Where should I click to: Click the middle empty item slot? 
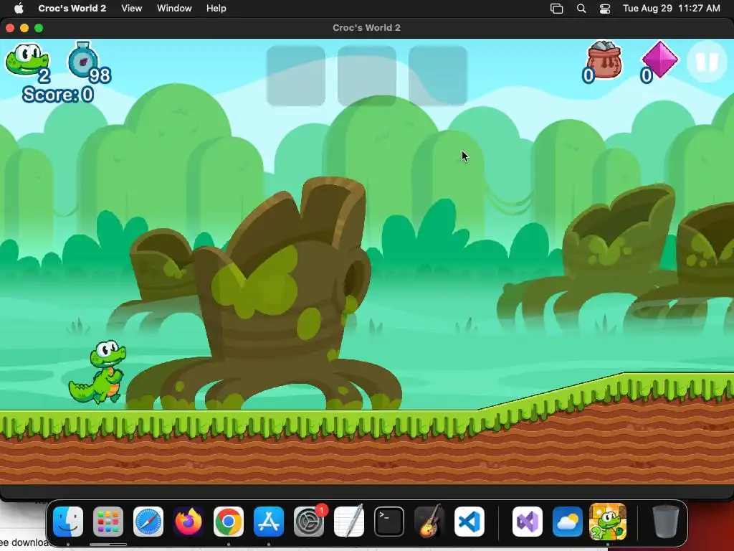pyautogui.click(x=367, y=75)
